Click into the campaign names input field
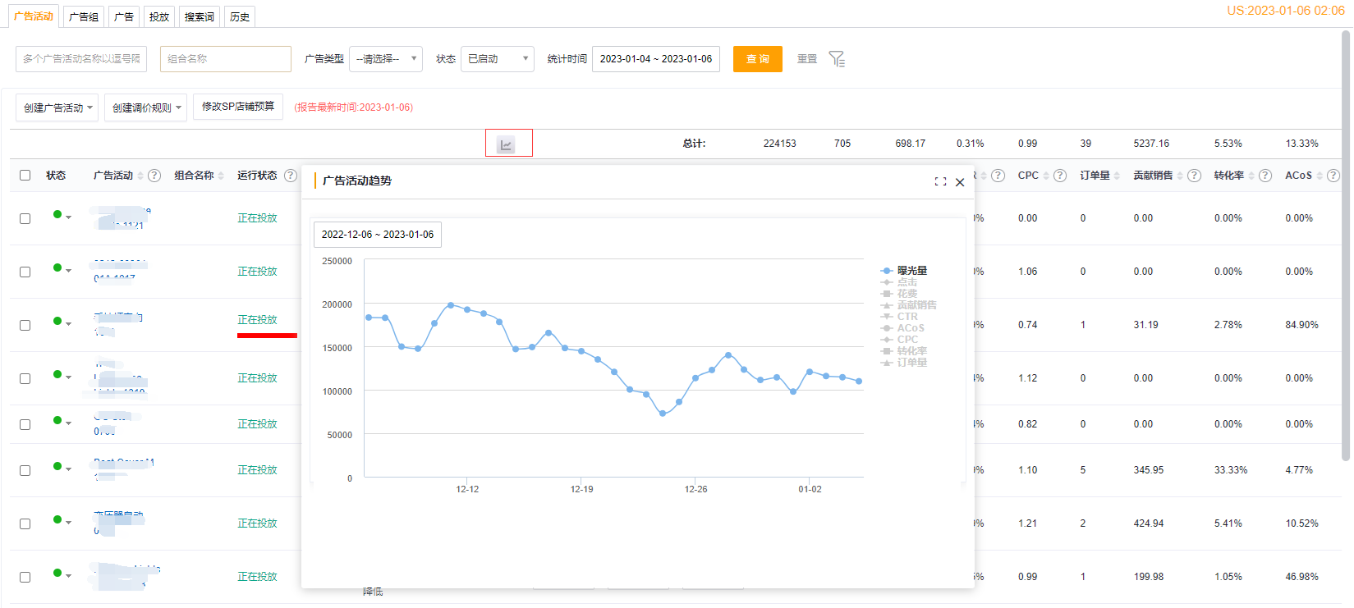Viewport: 1354px width, 608px height. (x=81, y=59)
